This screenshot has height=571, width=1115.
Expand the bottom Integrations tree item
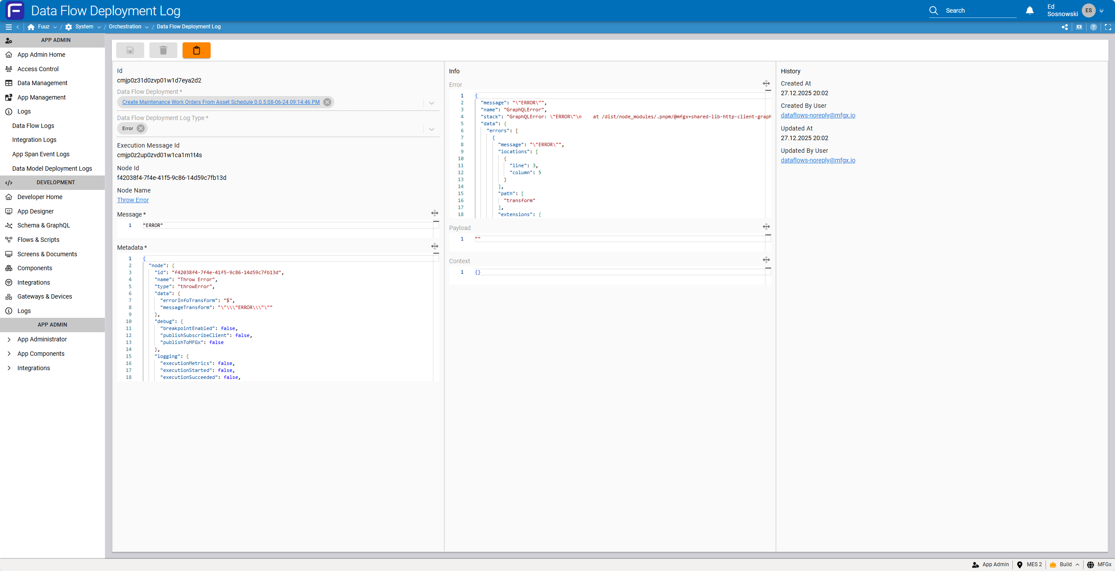[9, 368]
